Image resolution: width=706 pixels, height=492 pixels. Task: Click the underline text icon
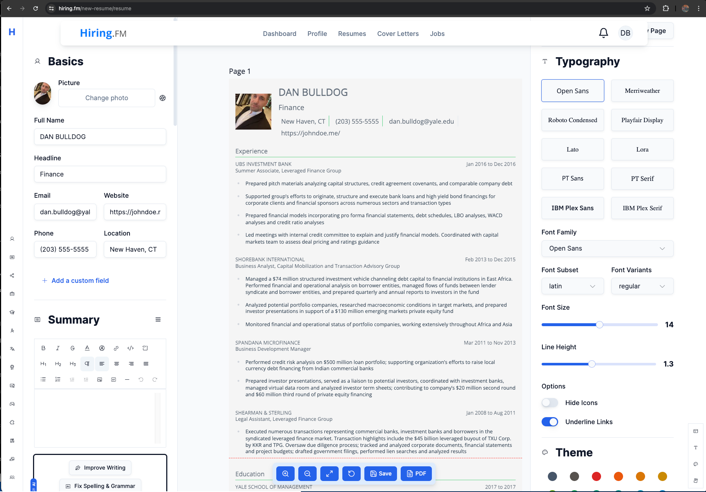point(87,348)
